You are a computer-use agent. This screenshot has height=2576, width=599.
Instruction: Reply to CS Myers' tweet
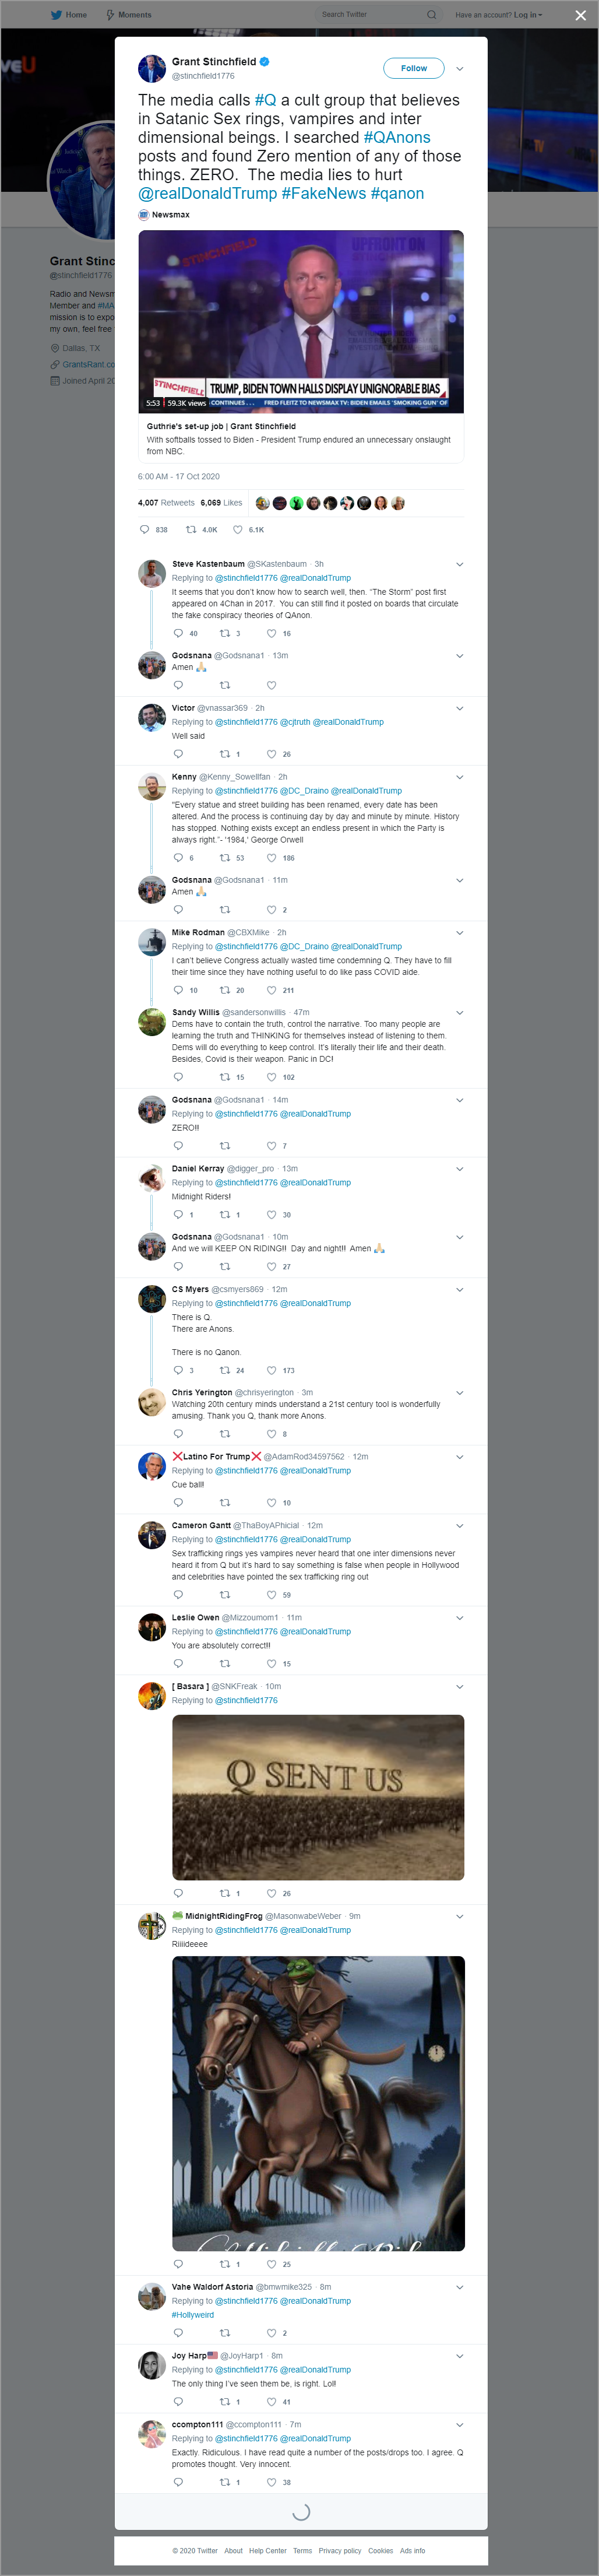[x=178, y=1370]
